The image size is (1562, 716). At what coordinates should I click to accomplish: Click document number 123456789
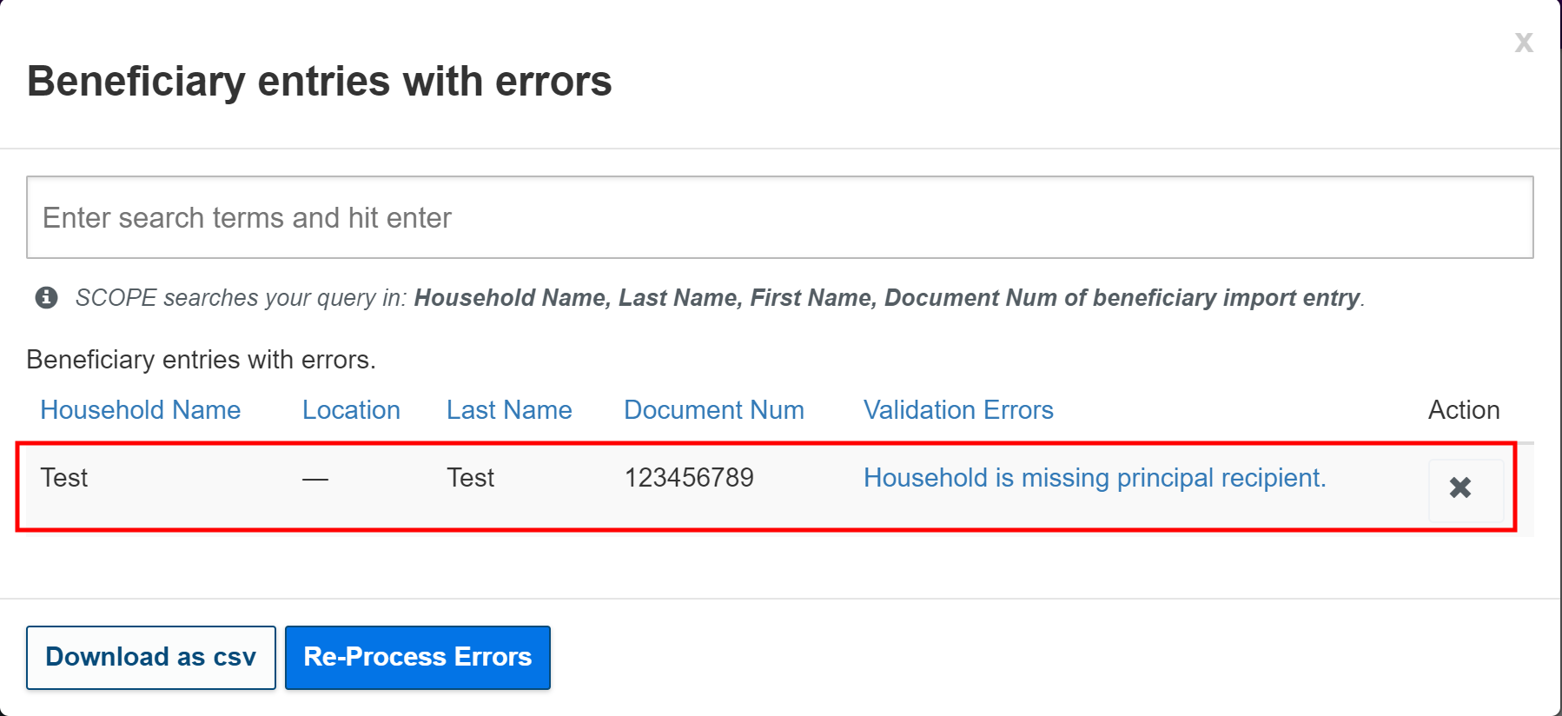pos(689,478)
